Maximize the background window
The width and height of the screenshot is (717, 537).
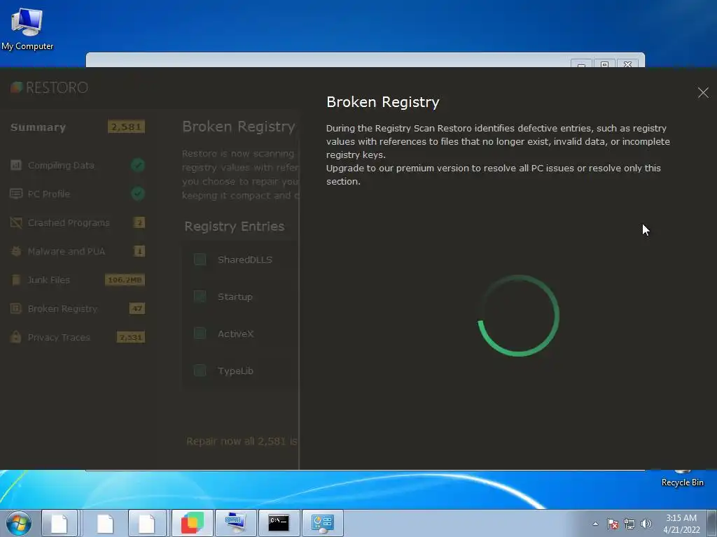[604, 64]
